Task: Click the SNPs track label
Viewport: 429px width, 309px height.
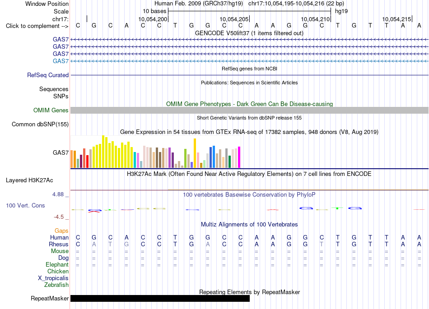Action: point(61,96)
